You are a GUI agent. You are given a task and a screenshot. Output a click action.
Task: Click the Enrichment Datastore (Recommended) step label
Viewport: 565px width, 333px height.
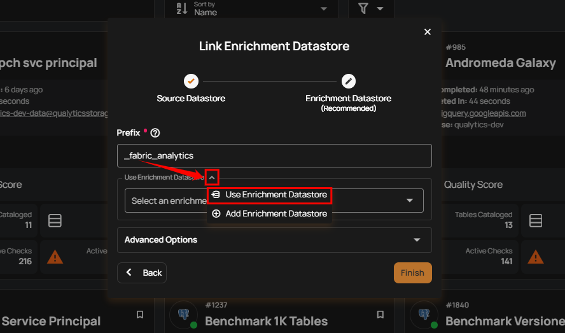pyautogui.click(x=349, y=103)
